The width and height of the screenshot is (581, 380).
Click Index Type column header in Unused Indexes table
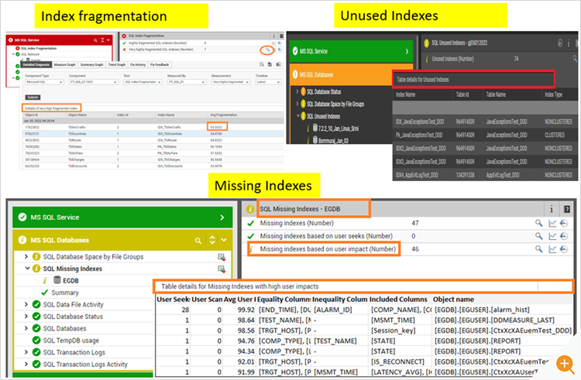click(554, 94)
